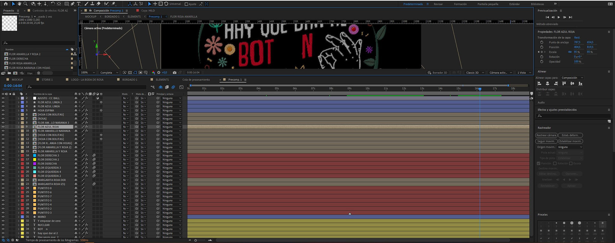
Task: Enable Escala checkbox in Rastreador panel
Action: point(571,163)
